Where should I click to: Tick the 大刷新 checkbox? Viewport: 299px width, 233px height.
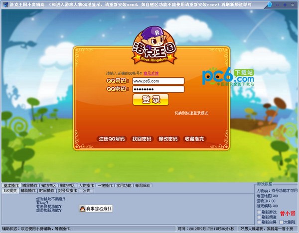(282, 222)
